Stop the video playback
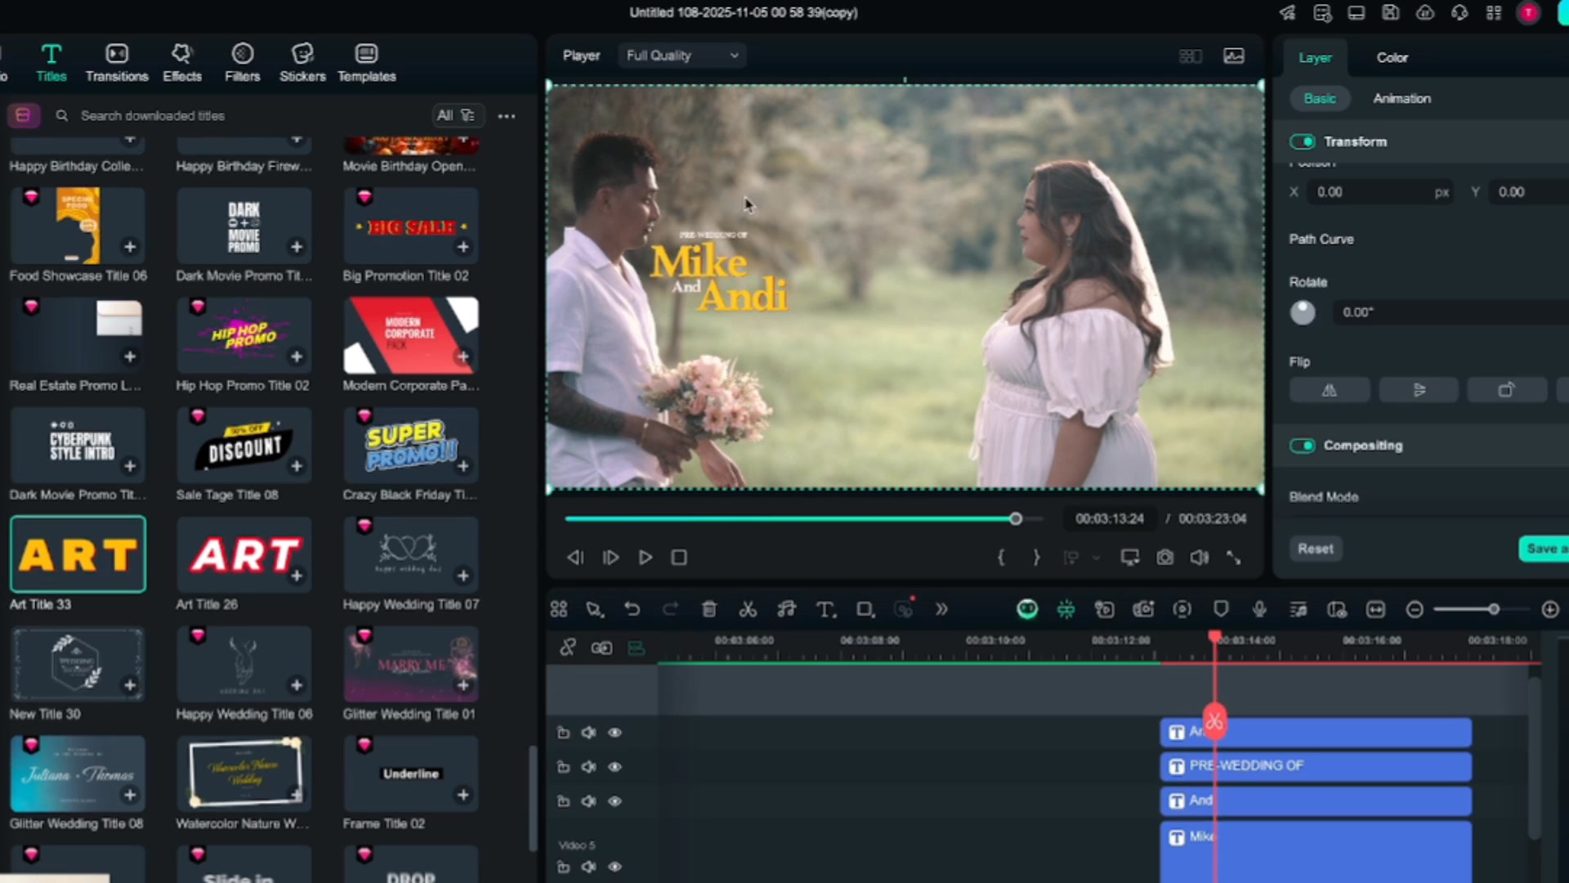The height and width of the screenshot is (883, 1569). pos(679,558)
